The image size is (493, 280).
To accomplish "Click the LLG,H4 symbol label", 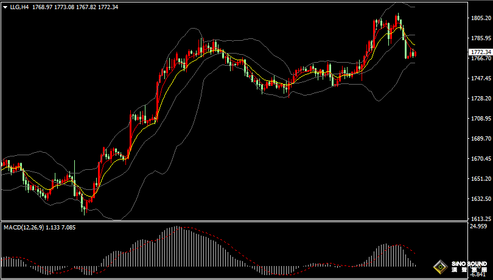I will pyautogui.click(x=19, y=7).
